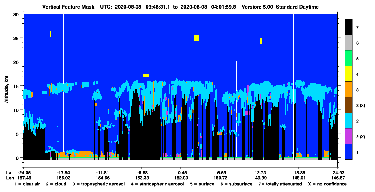Click the colorbar label "2 (X)"
This screenshot has height=192, width=375.
(361, 137)
